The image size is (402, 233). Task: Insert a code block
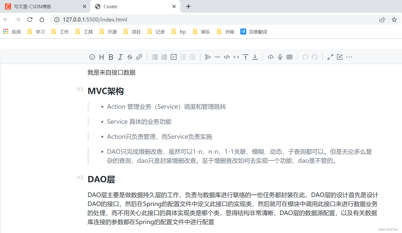(227, 57)
